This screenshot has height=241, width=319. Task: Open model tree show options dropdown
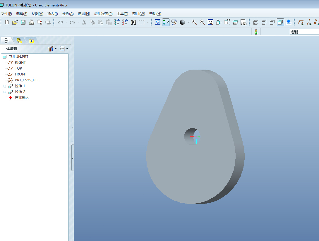click(64, 48)
